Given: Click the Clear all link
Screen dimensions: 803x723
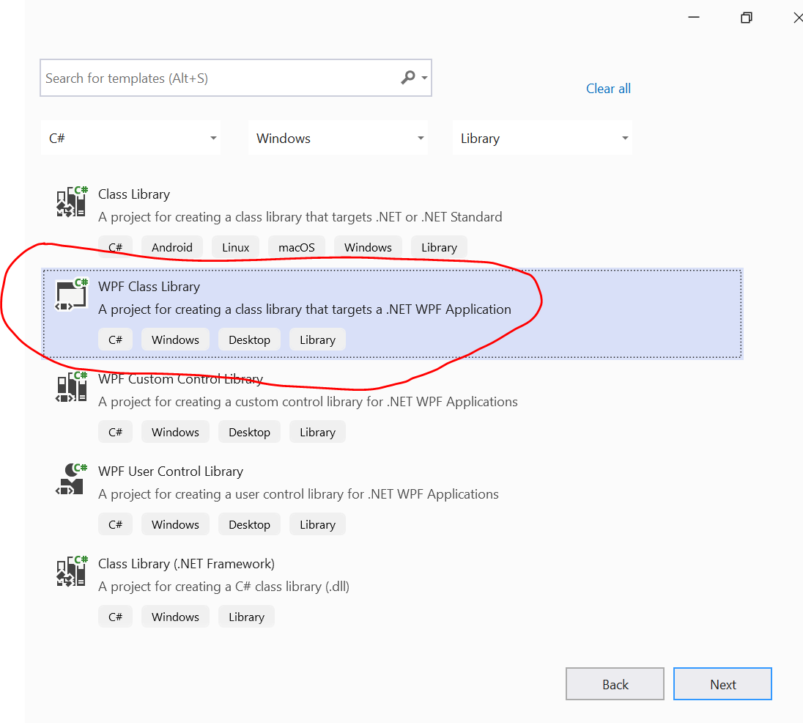Looking at the screenshot, I should click(x=608, y=88).
